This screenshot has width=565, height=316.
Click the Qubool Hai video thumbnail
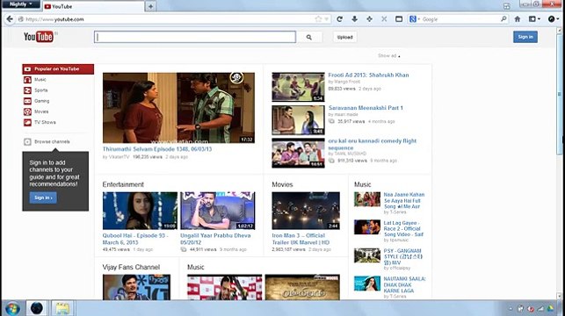pyautogui.click(x=140, y=211)
